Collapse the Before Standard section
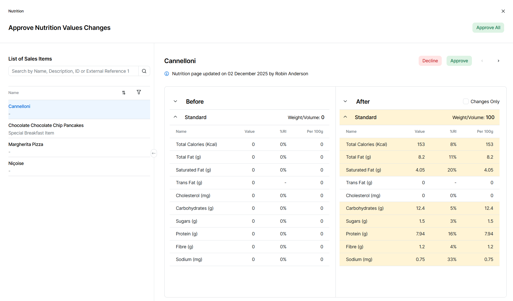The height and width of the screenshot is (301, 513). tap(175, 117)
